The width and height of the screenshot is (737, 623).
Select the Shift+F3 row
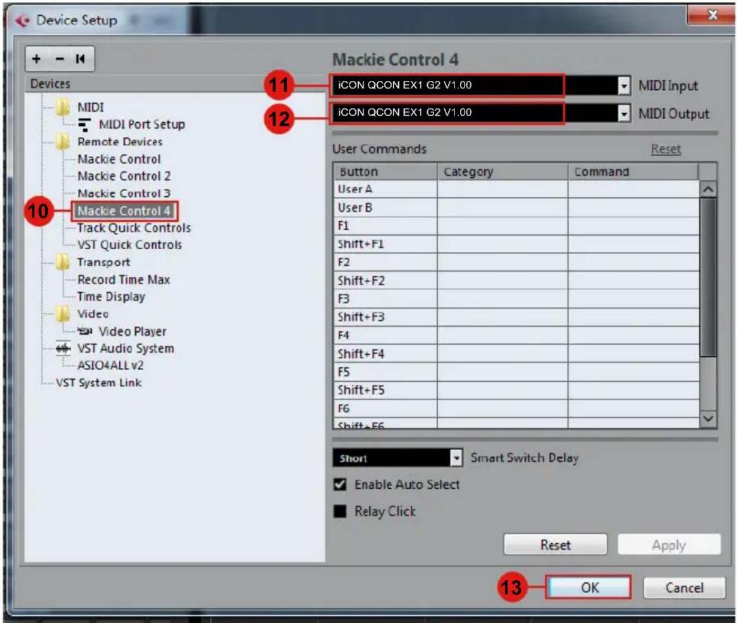[516, 317]
